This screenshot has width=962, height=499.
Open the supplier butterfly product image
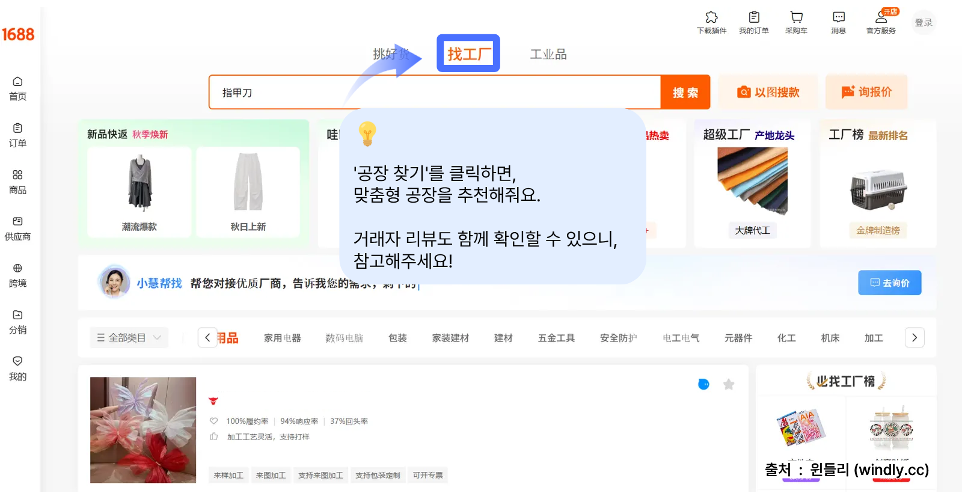click(x=143, y=430)
